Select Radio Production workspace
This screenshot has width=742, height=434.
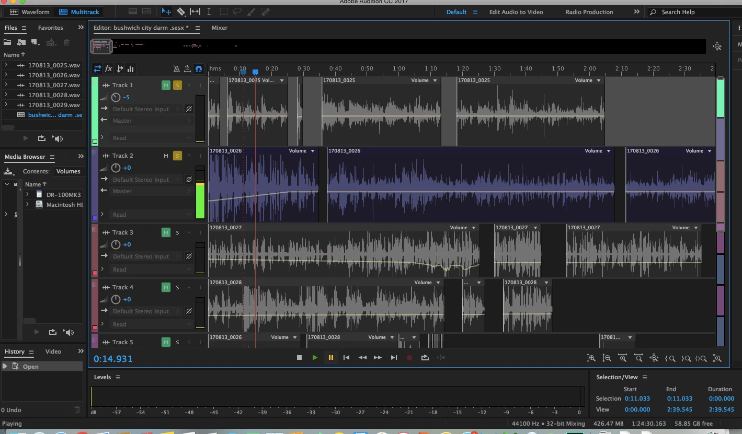589,12
